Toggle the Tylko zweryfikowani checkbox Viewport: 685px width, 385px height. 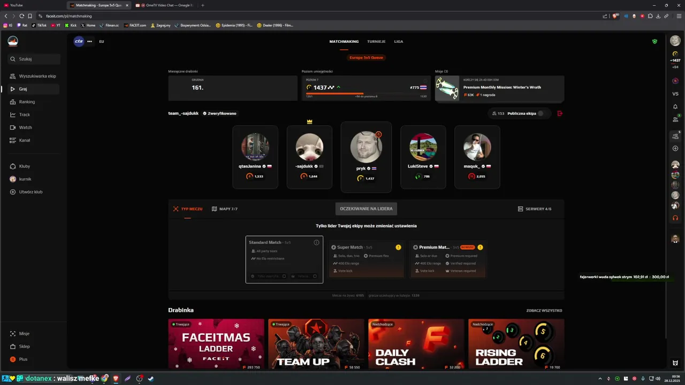[284, 276]
